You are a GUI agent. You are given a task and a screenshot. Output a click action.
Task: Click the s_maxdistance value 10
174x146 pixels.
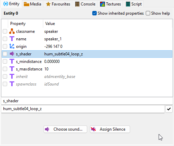click(x=46, y=69)
